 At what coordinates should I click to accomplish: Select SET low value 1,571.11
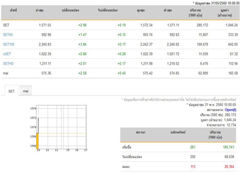click(173, 25)
